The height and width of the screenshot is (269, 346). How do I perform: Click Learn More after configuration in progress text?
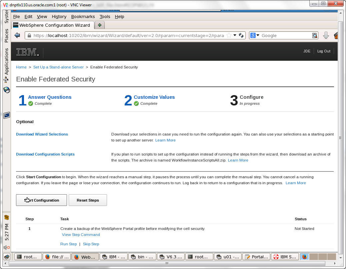[x=296, y=183]
